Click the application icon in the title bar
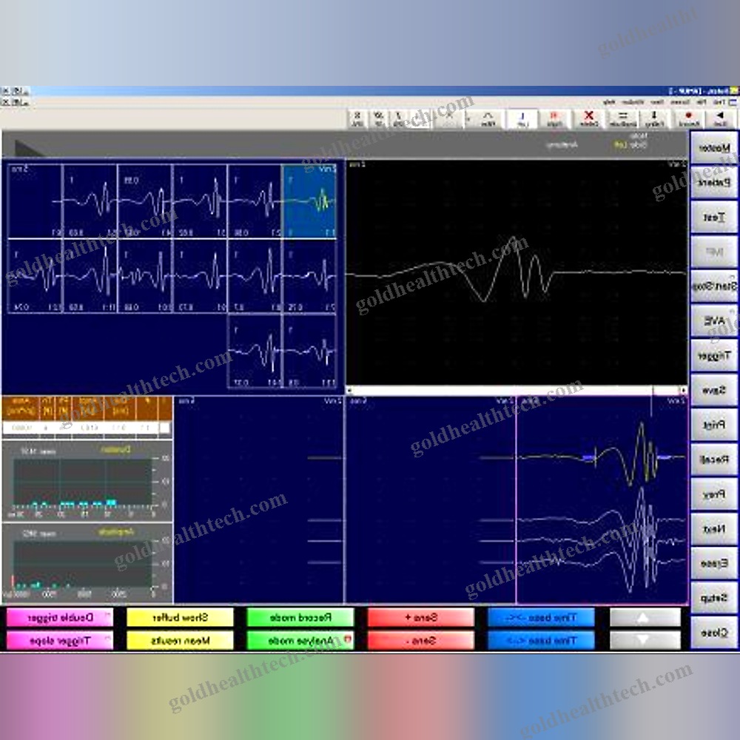This screenshot has height=740, width=740. [x=734, y=90]
